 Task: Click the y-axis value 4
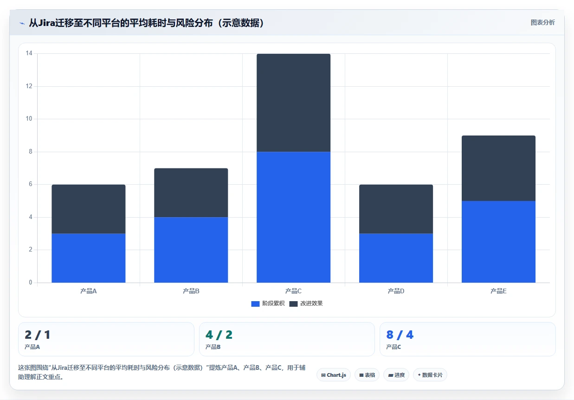(31, 217)
